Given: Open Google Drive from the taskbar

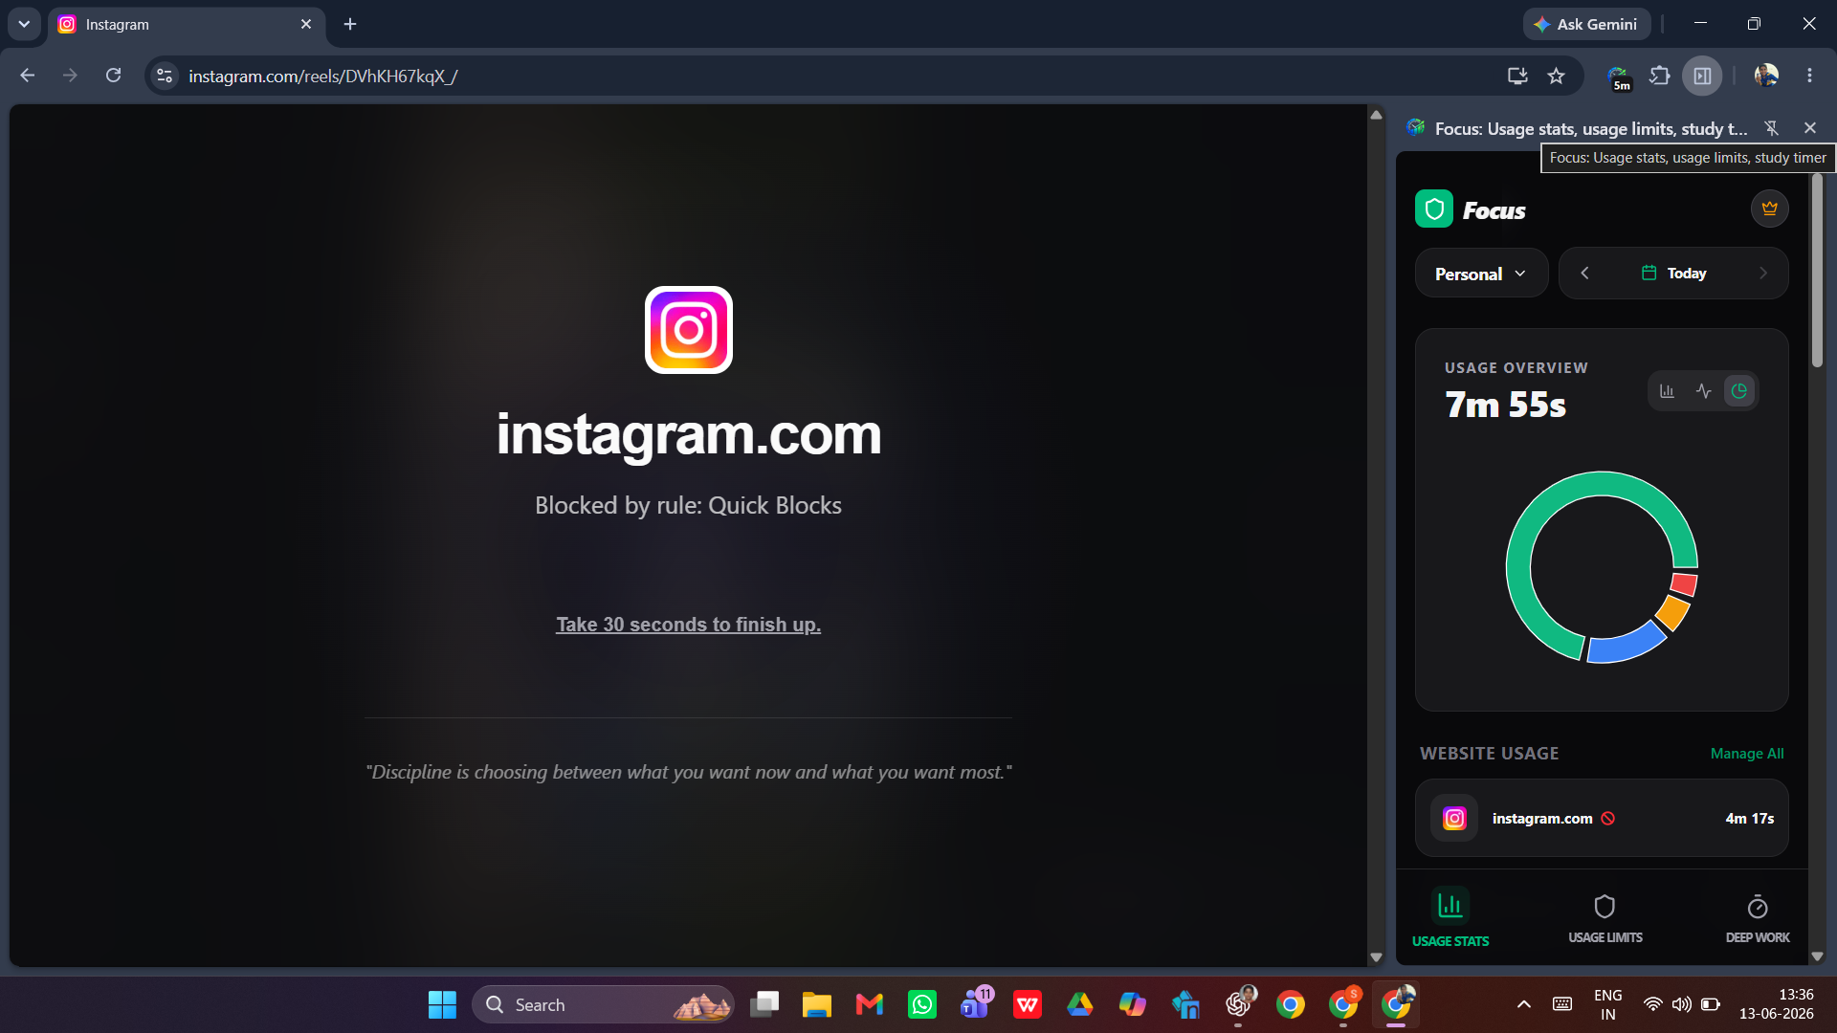Looking at the screenshot, I should pos(1079,1004).
